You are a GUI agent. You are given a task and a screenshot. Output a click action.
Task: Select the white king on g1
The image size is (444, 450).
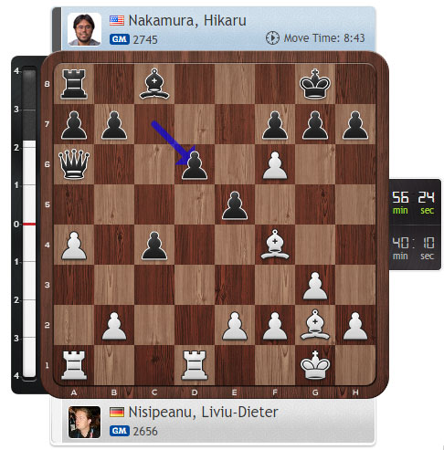tap(315, 365)
